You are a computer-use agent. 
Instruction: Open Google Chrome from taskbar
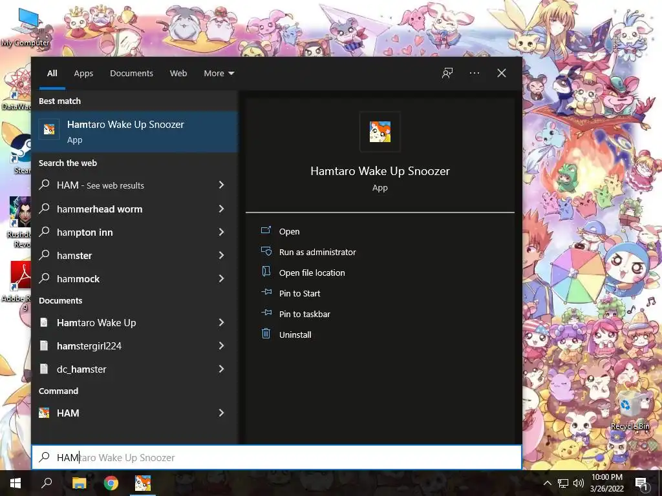click(x=111, y=483)
